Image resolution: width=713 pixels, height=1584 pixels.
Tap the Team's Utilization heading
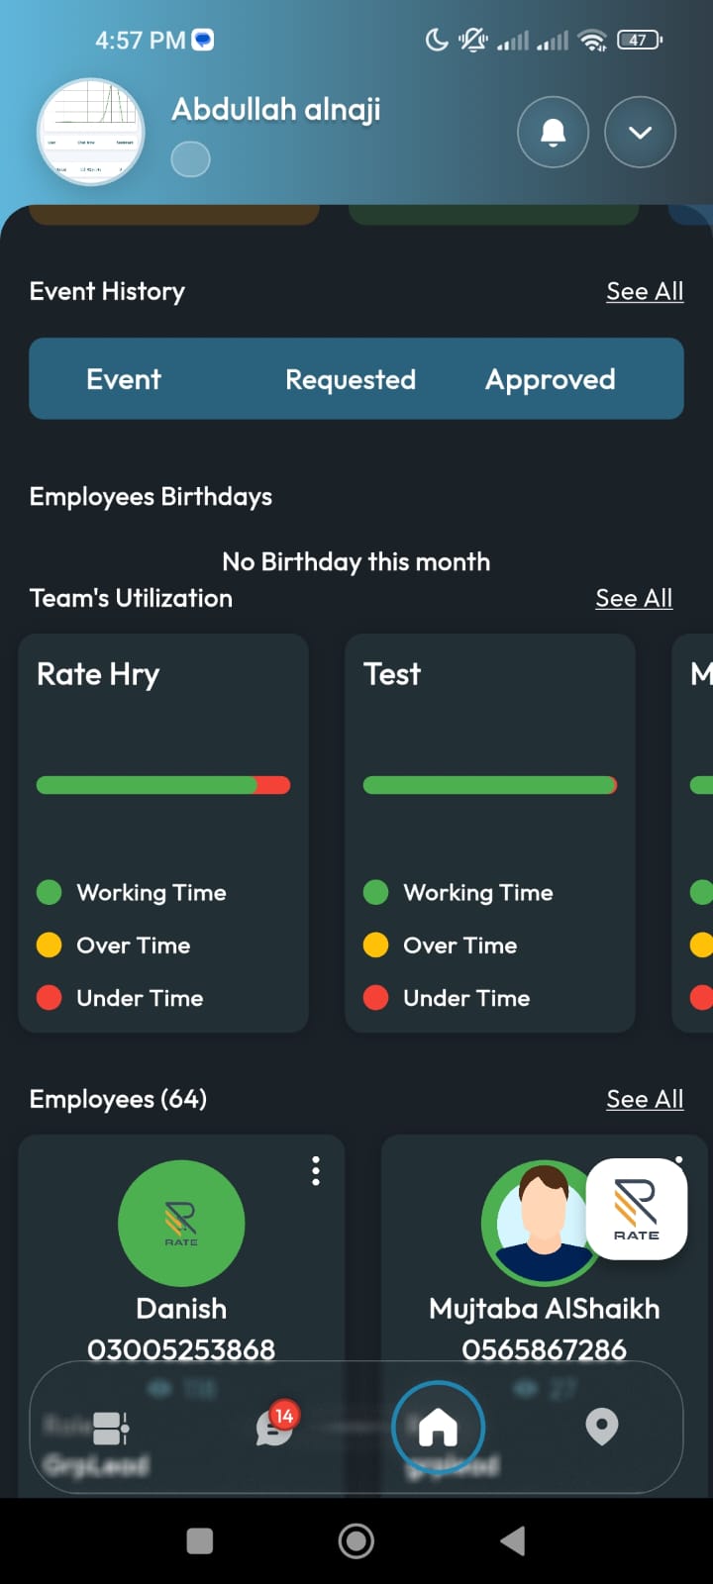131,598
